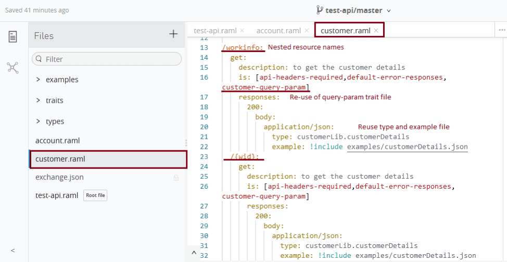Click the more options ellipsis beside tabs
The image size is (507, 262).
click(x=502, y=30)
